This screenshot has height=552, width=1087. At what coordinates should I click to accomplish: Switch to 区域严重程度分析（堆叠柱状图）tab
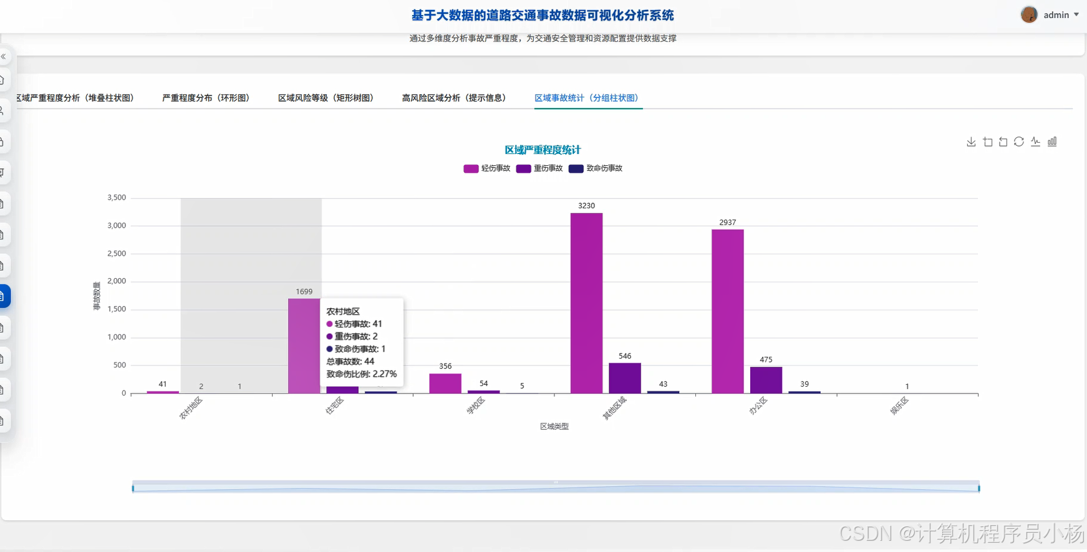click(75, 98)
